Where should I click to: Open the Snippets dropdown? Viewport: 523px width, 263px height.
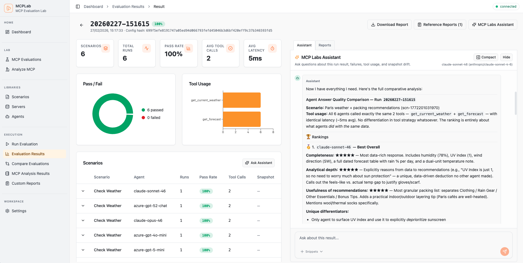[x=311, y=252]
